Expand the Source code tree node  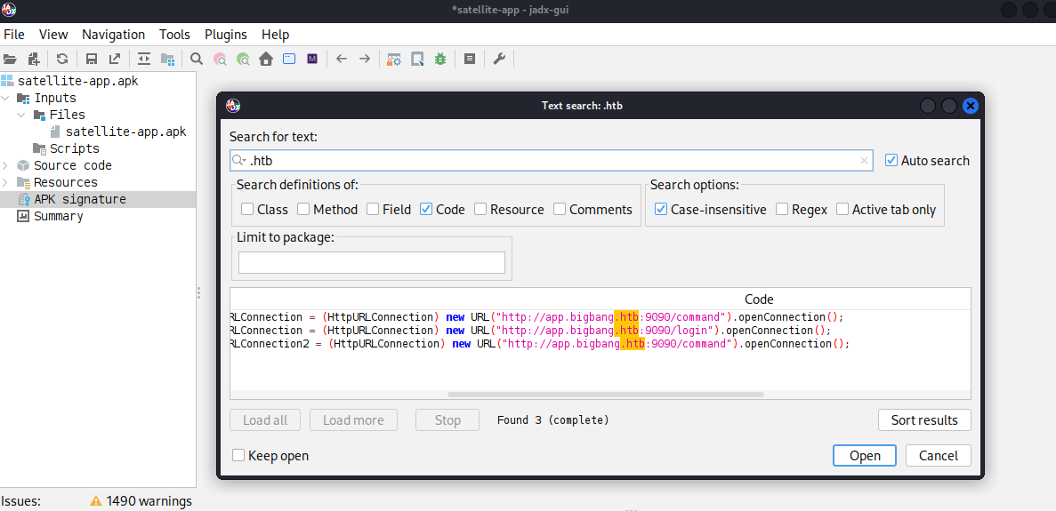tap(6, 165)
